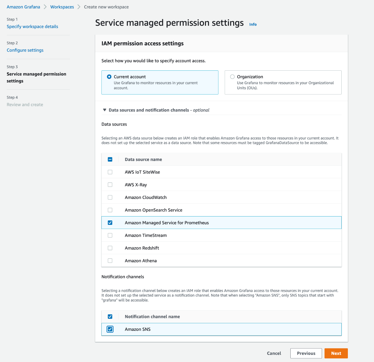Cancel the workspace creation
This screenshot has height=362, width=374.
point(274,353)
